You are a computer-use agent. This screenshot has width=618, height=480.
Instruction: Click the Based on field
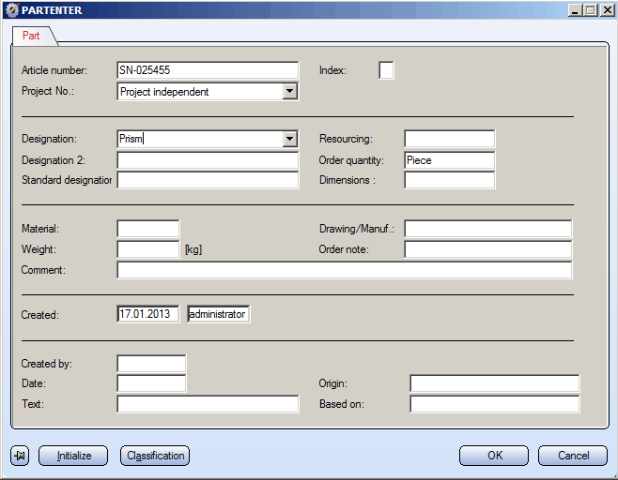coord(495,404)
